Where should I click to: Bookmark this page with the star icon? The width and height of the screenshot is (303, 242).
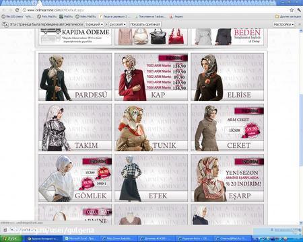[292, 10]
